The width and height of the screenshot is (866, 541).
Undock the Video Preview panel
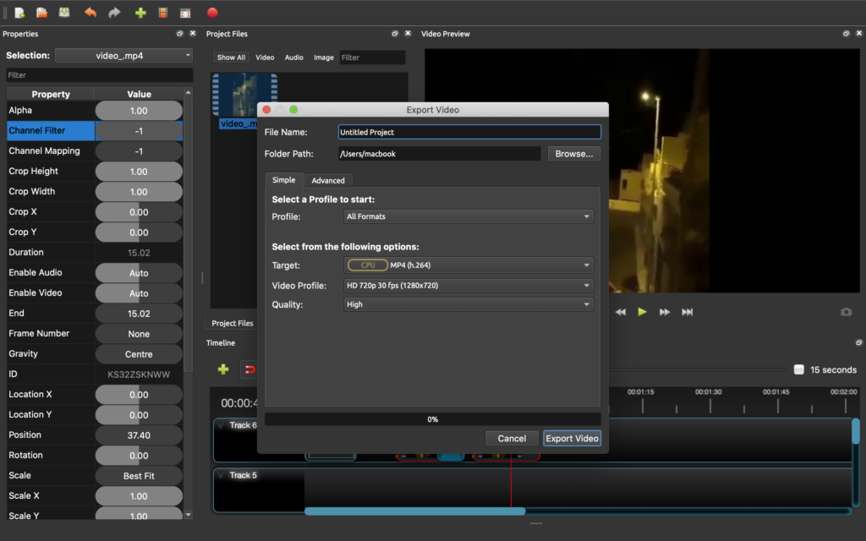tap(846, 34)
